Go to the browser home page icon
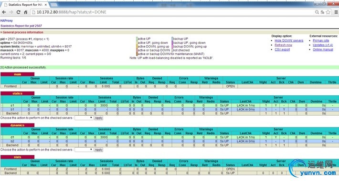 [26, 12]
